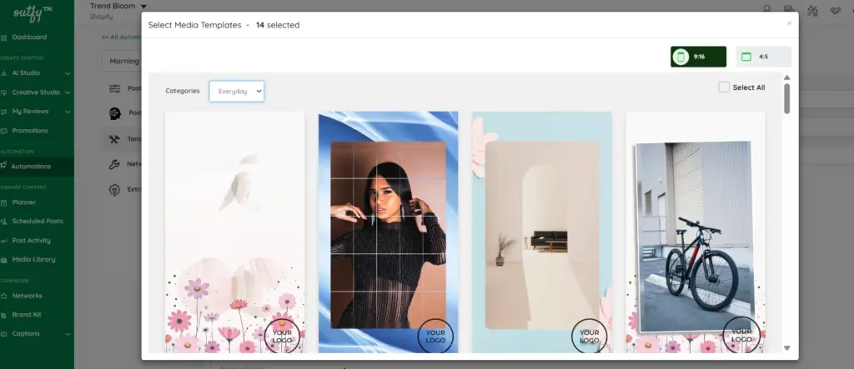Image resolution: width=854 pixels, height=369 pixels.
Task: Select the teal interior room template
Action: pyautogui.click(x=542, y=232)
